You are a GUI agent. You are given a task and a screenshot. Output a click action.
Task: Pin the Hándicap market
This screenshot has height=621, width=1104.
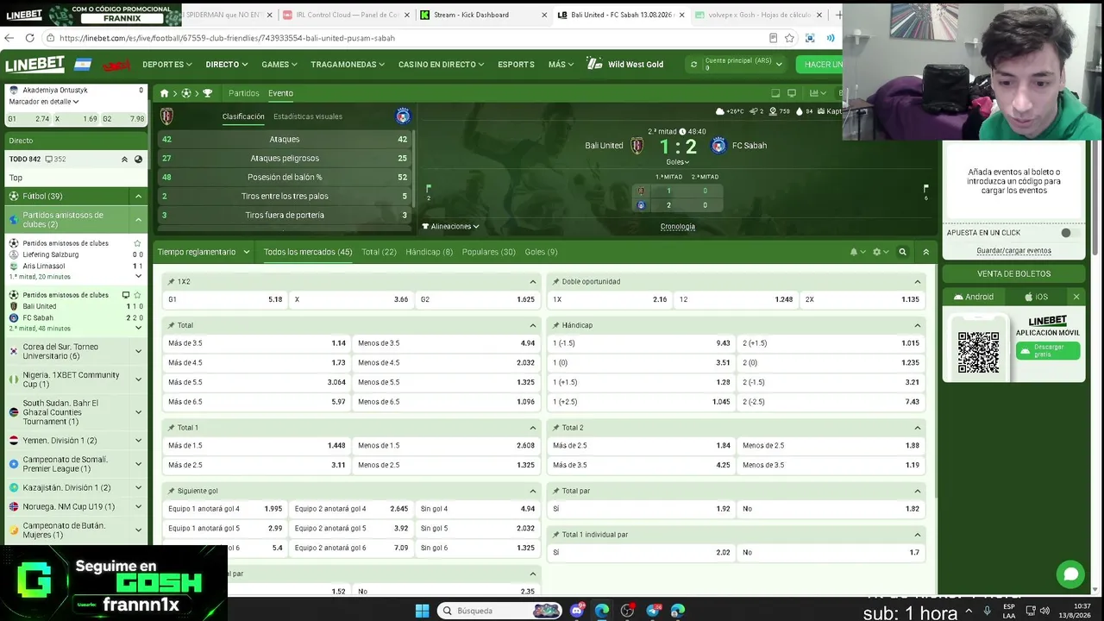coord(555,325)
